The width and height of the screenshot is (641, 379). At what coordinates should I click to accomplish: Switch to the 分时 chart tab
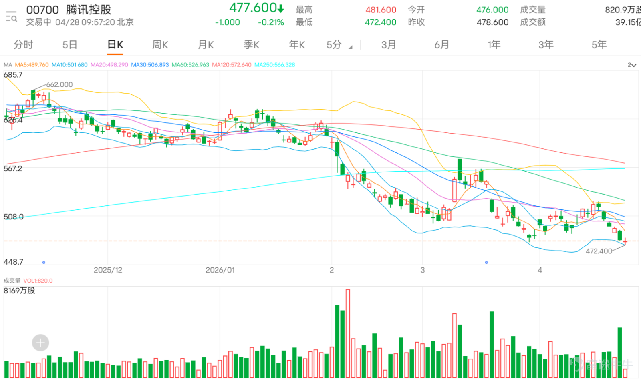(23, 45)
